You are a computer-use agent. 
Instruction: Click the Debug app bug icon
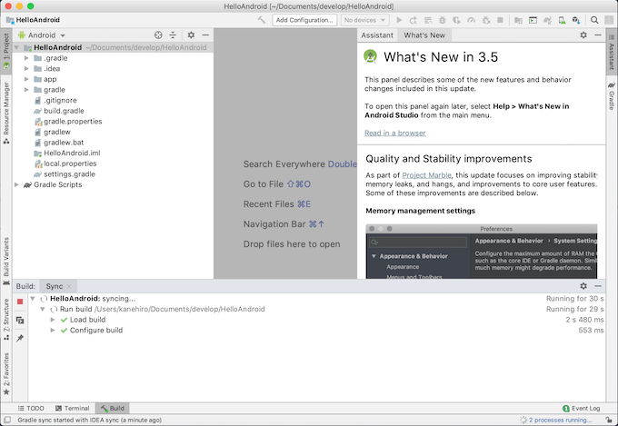(443, 20)
